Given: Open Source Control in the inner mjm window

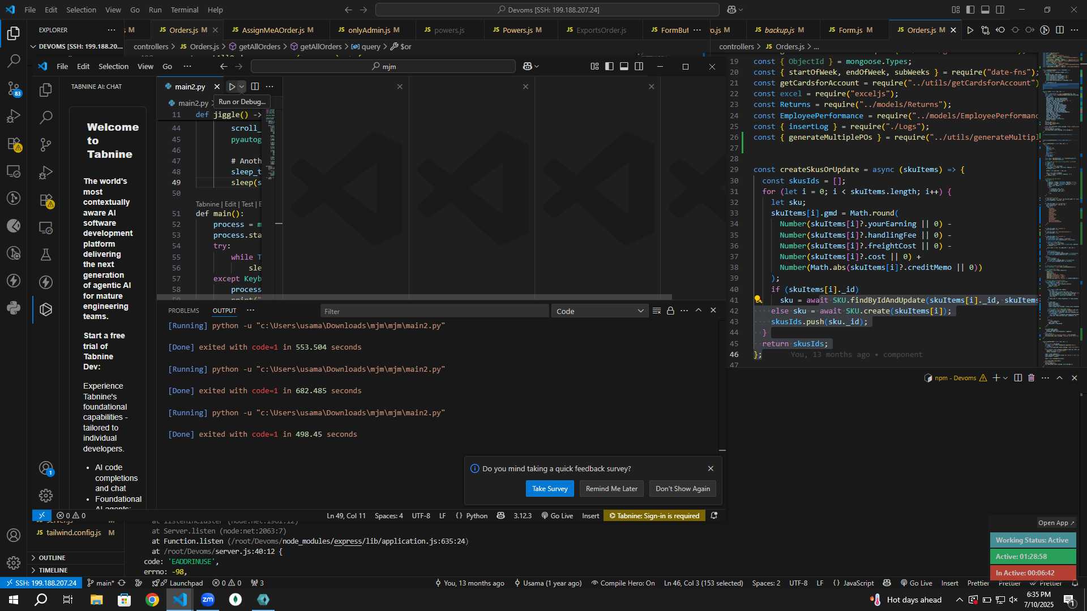Looking at the screenshot, I should pos(46,145).
